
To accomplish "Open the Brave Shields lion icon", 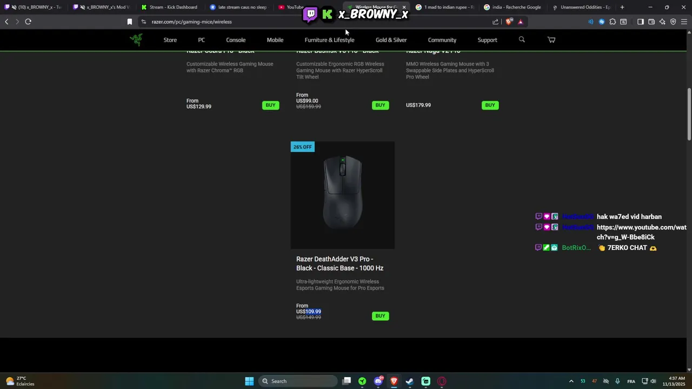I will click(x=509, y=22).
